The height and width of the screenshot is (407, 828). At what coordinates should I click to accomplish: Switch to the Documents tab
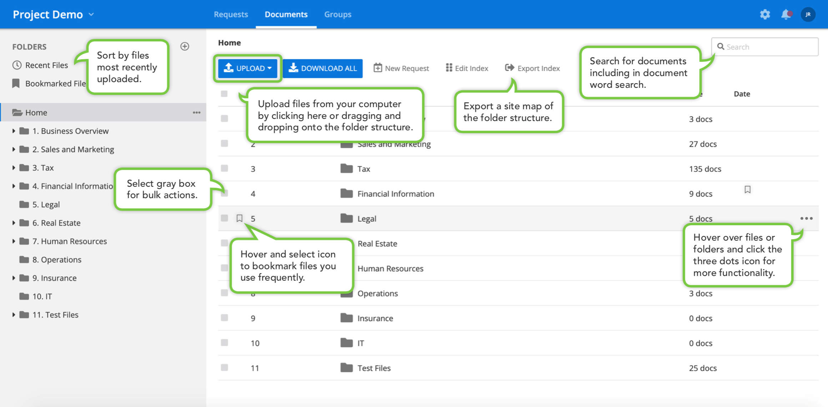click(286, 14)
